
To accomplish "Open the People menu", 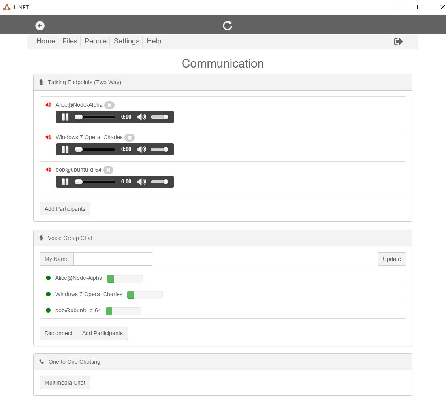I will 96,41.
